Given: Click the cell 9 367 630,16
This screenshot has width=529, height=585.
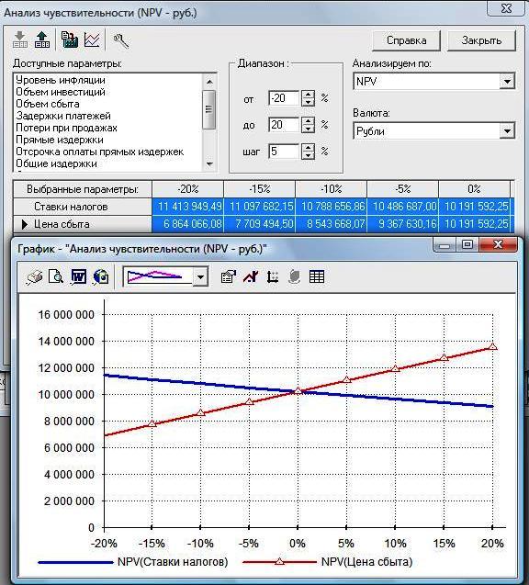Looking at the screenshot, I should tap(402, 224).
